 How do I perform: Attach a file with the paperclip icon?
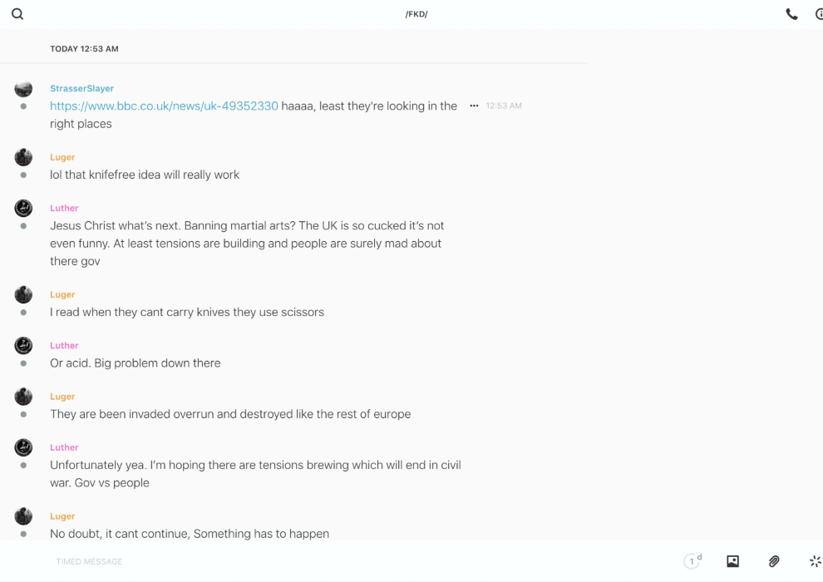[x=774, y=561]
